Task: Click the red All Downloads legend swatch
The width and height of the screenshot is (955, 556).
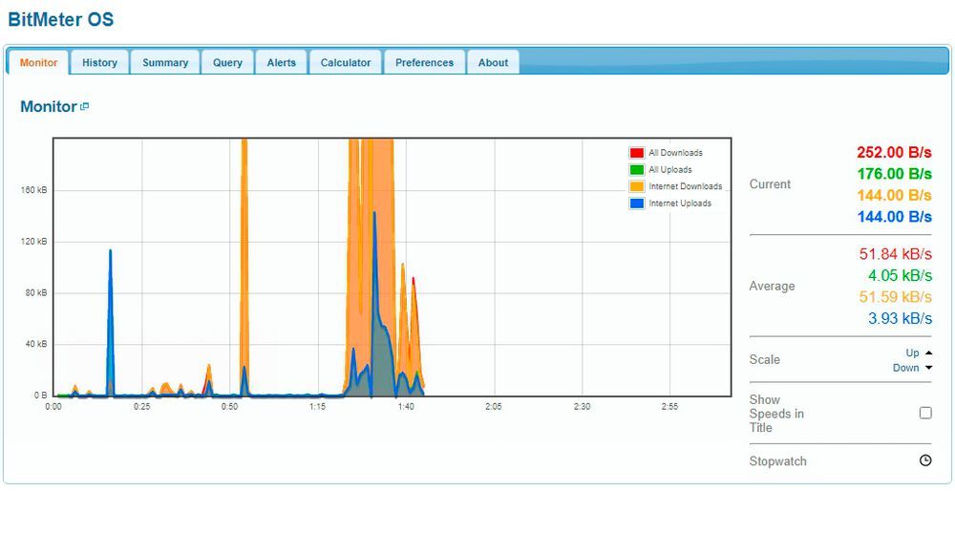Action: pyautogui.click(x=636, y=153)
